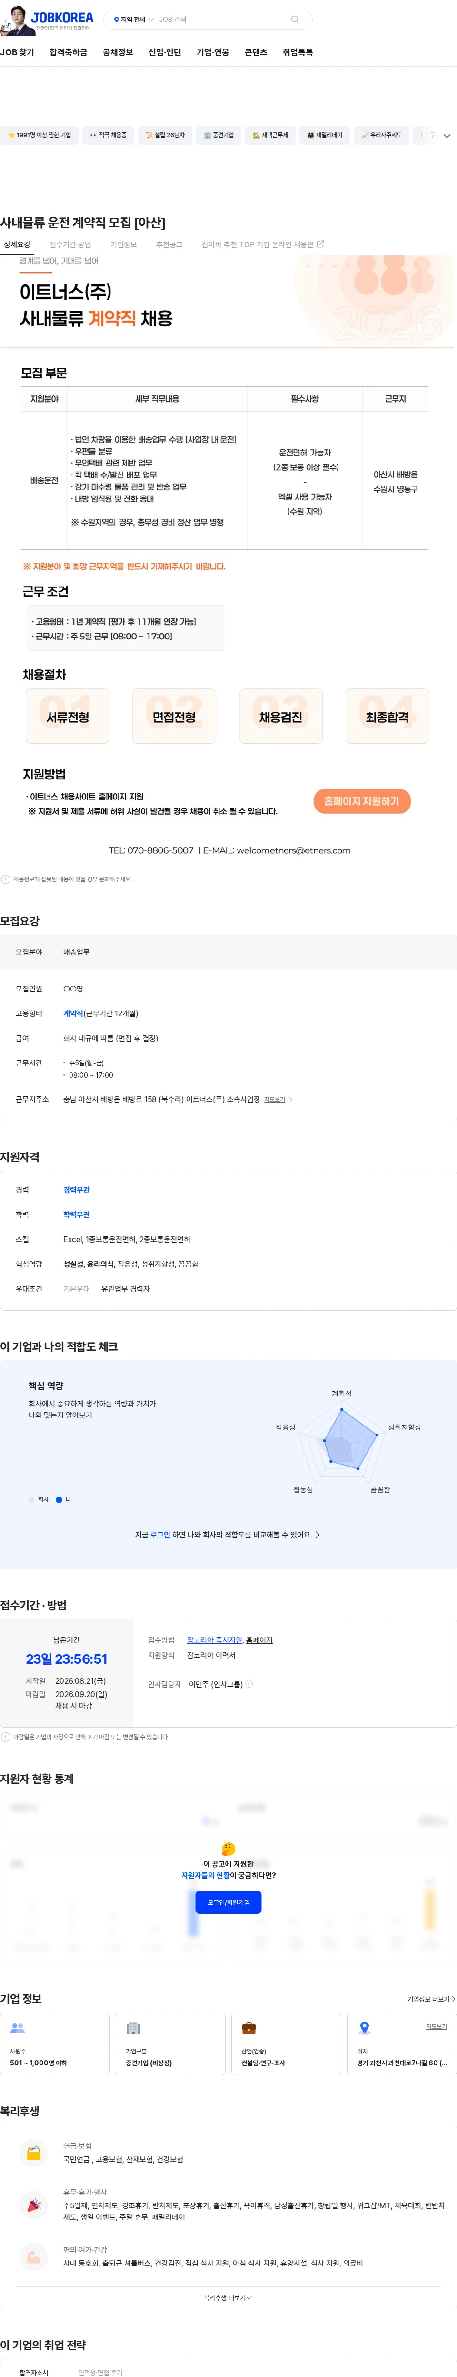Viewport: 457px width, 2377px height.
Task: Select the 패밀리데이 tag
Action: pyautogui.click(x=324, y=135)
